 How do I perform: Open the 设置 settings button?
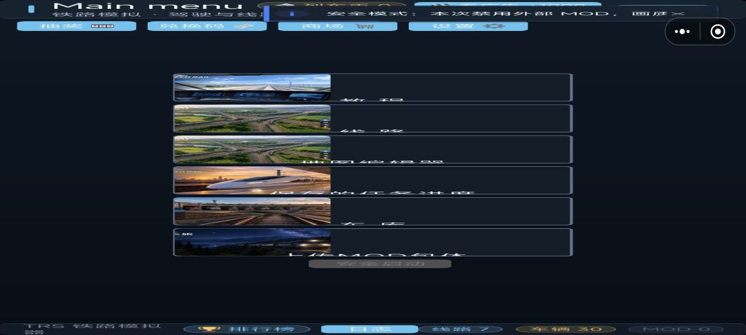coord(468,26)
